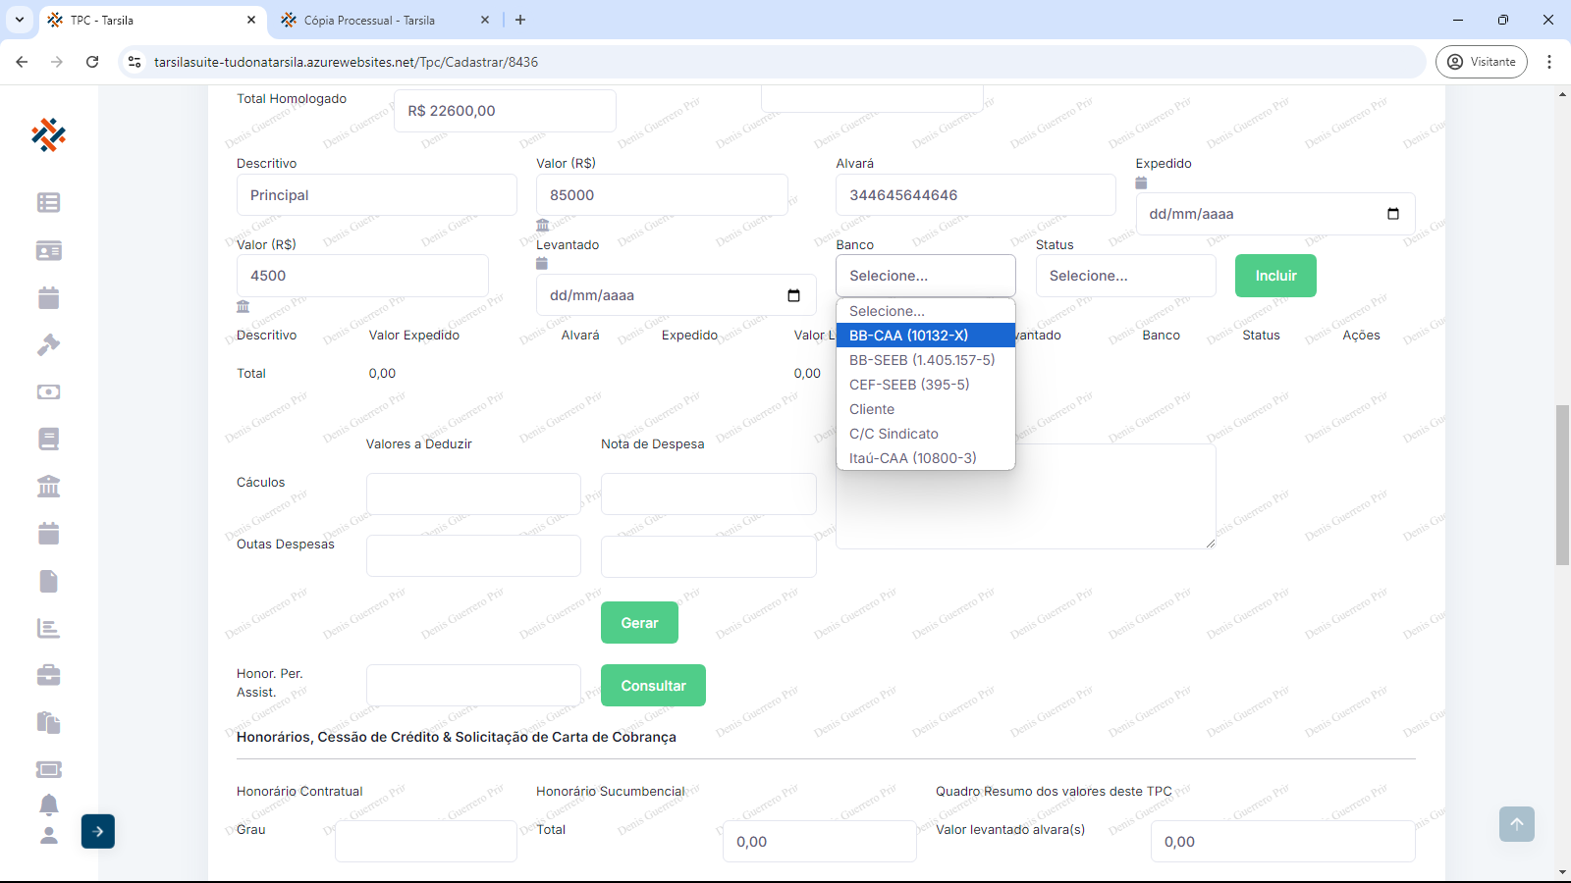Image resolution: width=1571 pixels, height=883 pixels.
Task: Click the Gerar button
Action: pyautogui.click(x=639, y=623)
